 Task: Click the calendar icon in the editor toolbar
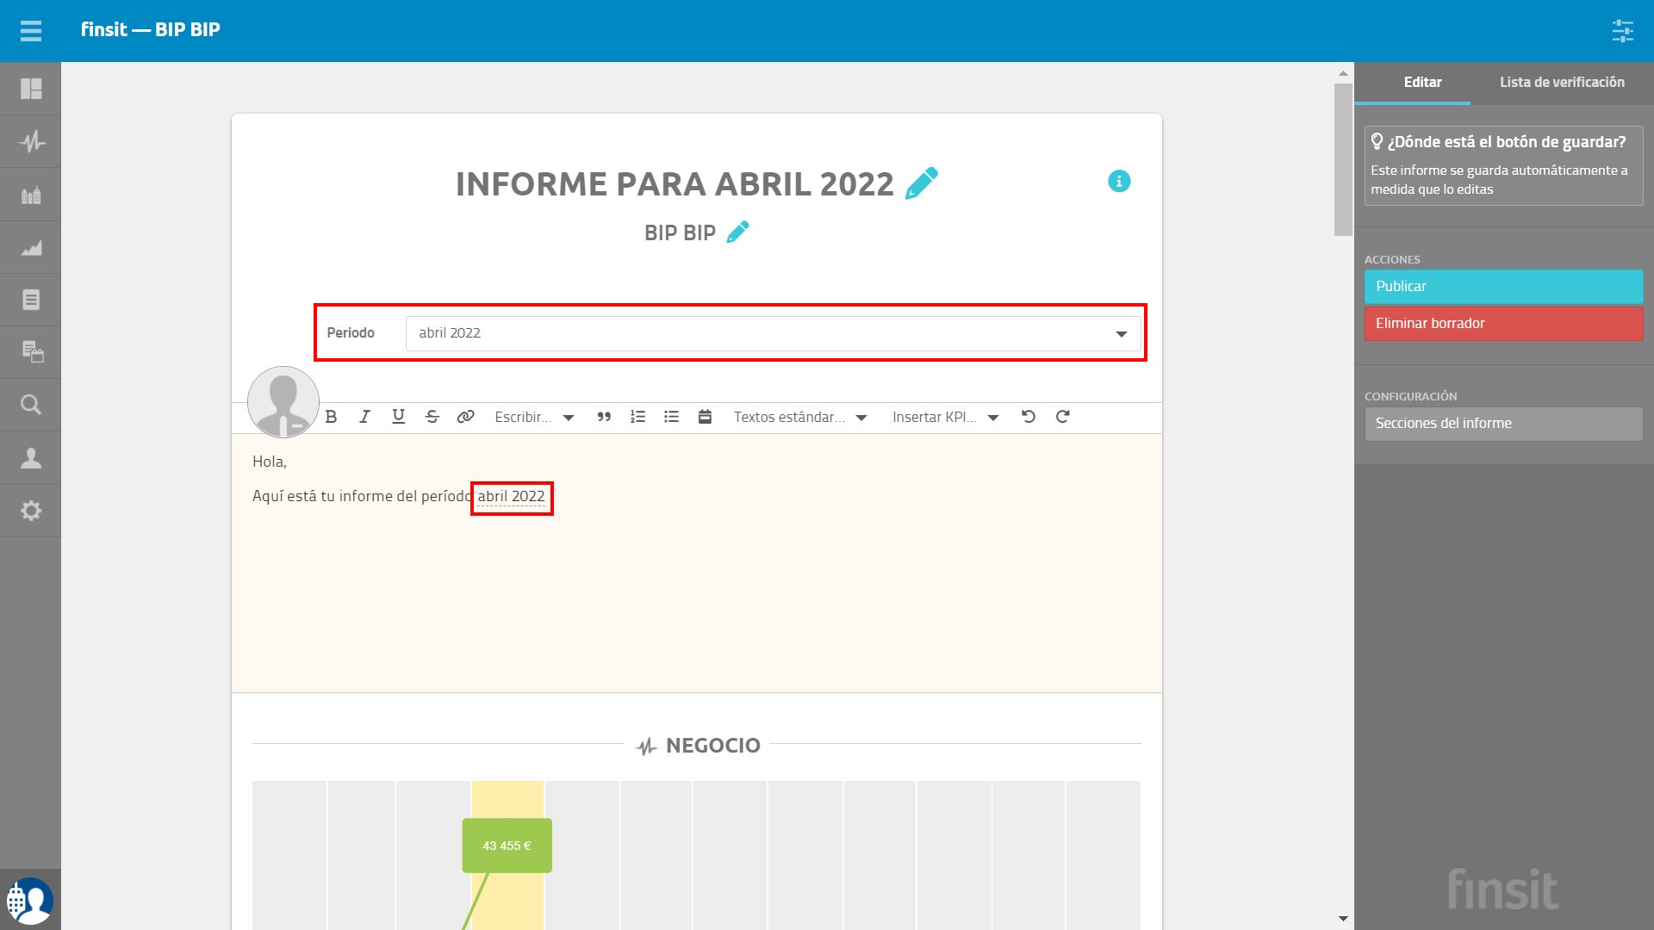[x=705, y=417]
